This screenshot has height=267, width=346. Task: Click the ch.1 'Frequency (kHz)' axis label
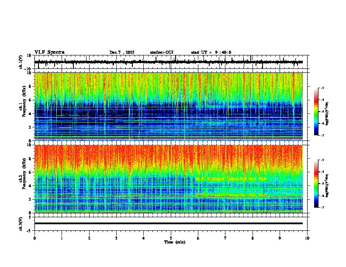(24, 102)
